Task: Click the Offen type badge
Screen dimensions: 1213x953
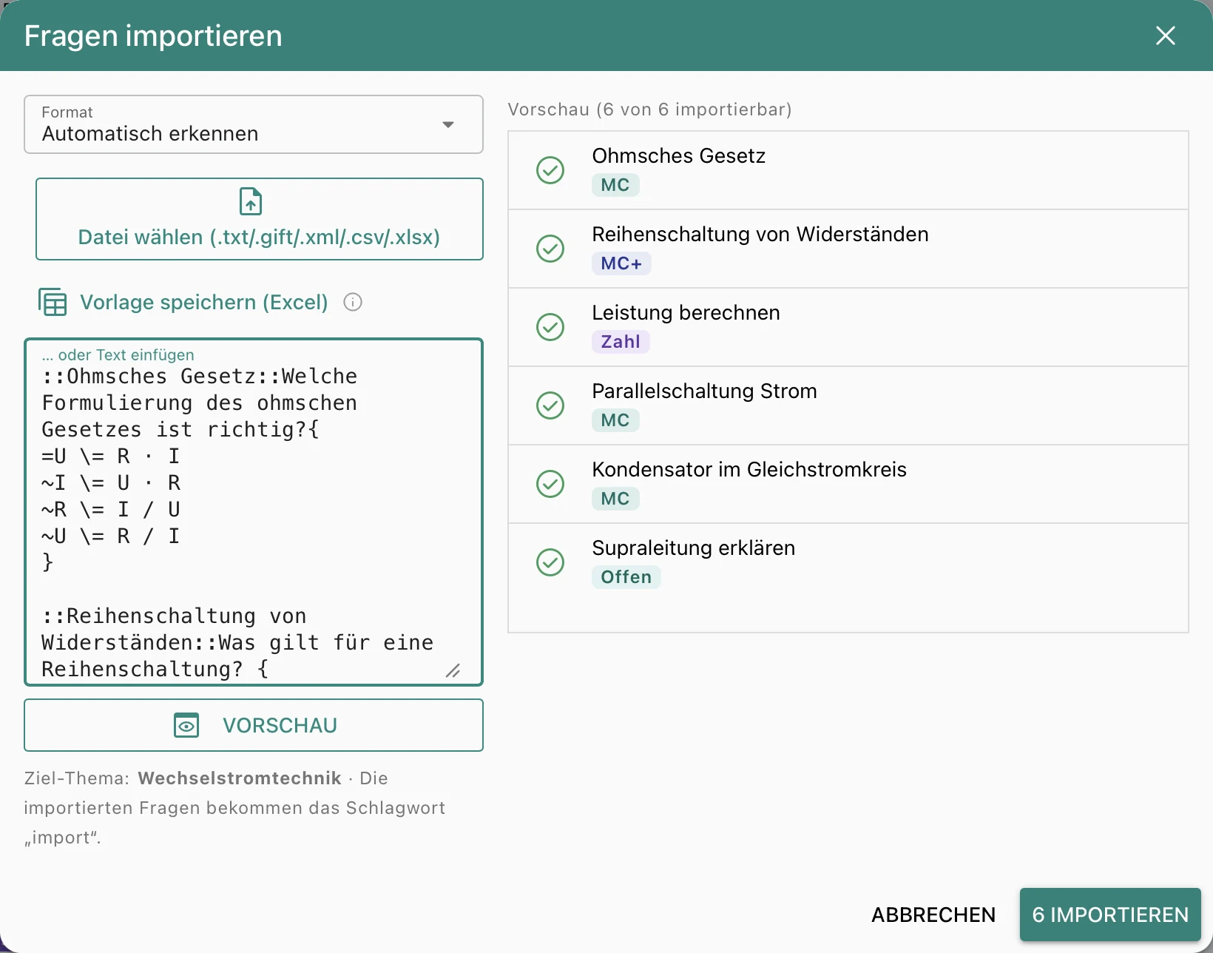Action: 626,577
